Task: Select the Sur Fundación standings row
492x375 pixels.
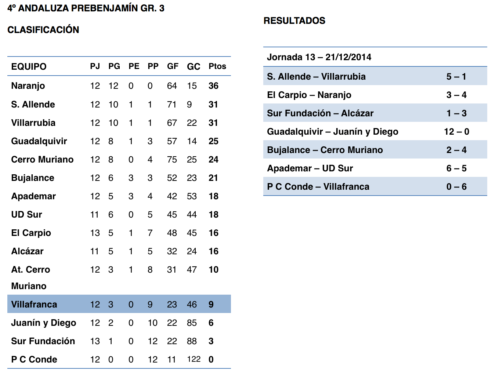Action: click(x=119, y=341)
